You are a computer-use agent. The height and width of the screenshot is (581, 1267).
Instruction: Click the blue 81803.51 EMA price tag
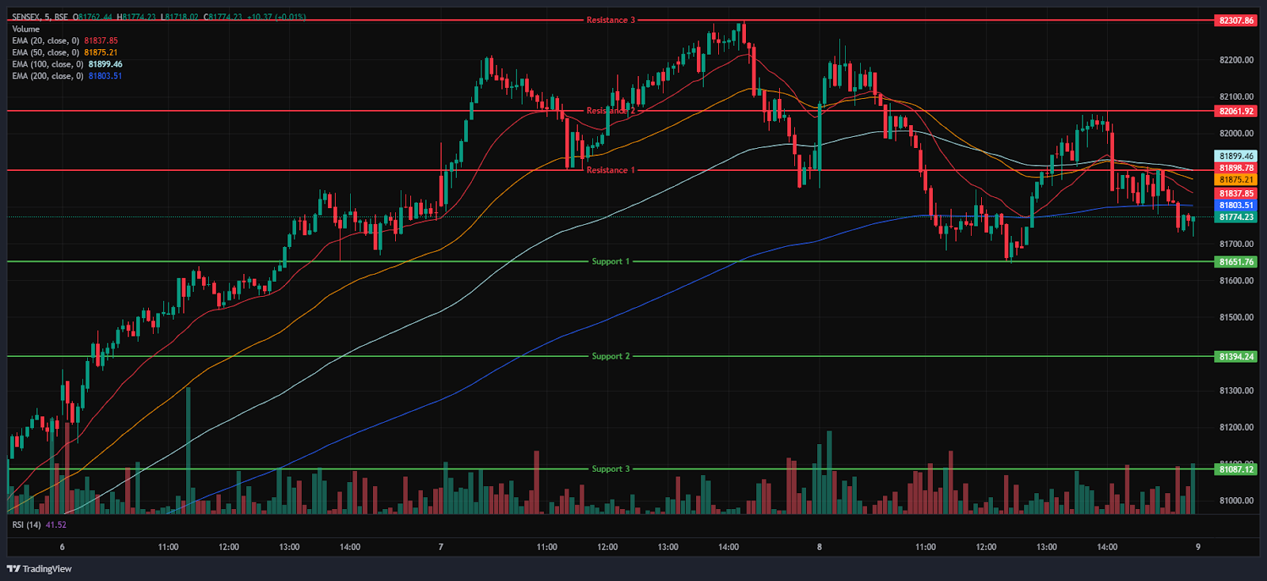click(1235, 205)
